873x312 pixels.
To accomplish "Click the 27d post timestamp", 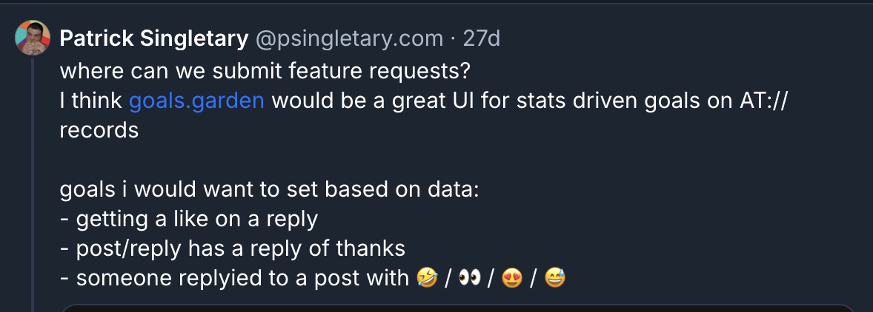I will coord(482,38).
